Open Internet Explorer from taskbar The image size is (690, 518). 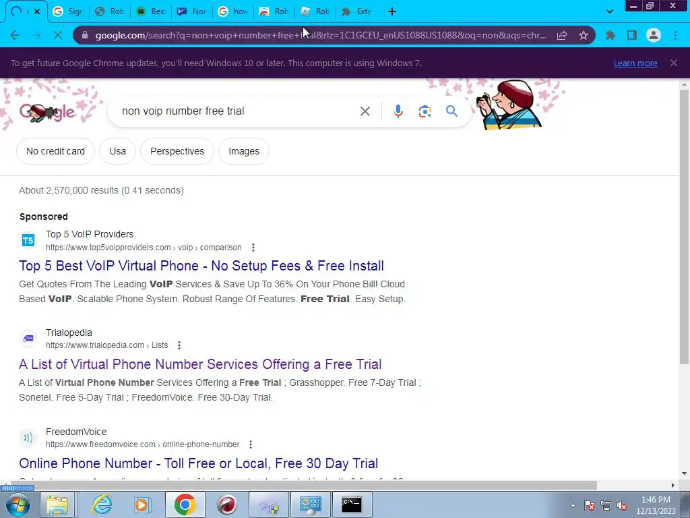click(x=102, y=505)
